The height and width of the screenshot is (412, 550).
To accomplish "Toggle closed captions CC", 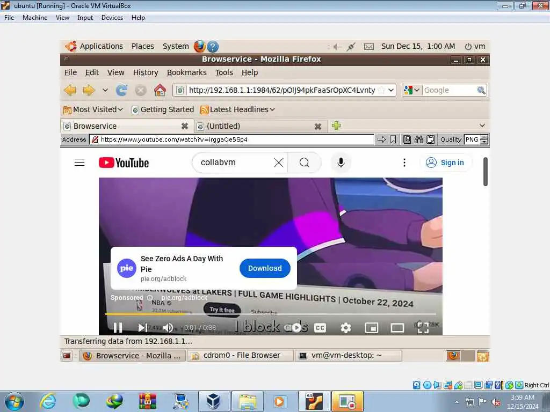I will [320, 328].
